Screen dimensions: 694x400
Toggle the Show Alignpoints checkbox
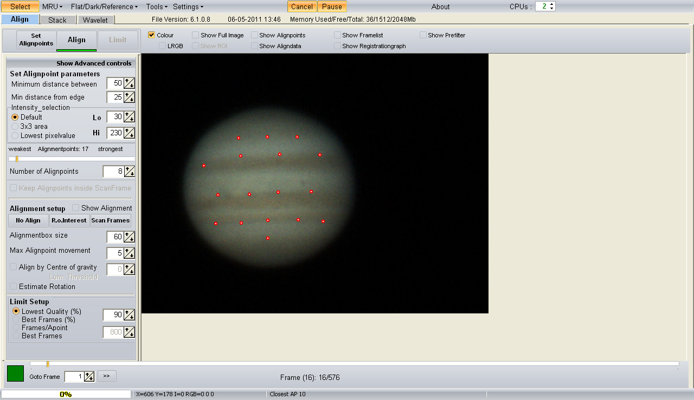[255, 35]
